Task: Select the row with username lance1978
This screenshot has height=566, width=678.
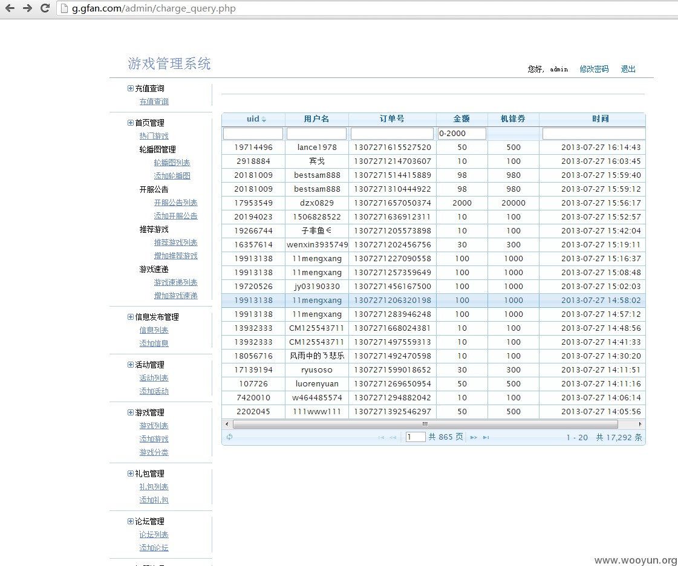Action: (433, 148)
